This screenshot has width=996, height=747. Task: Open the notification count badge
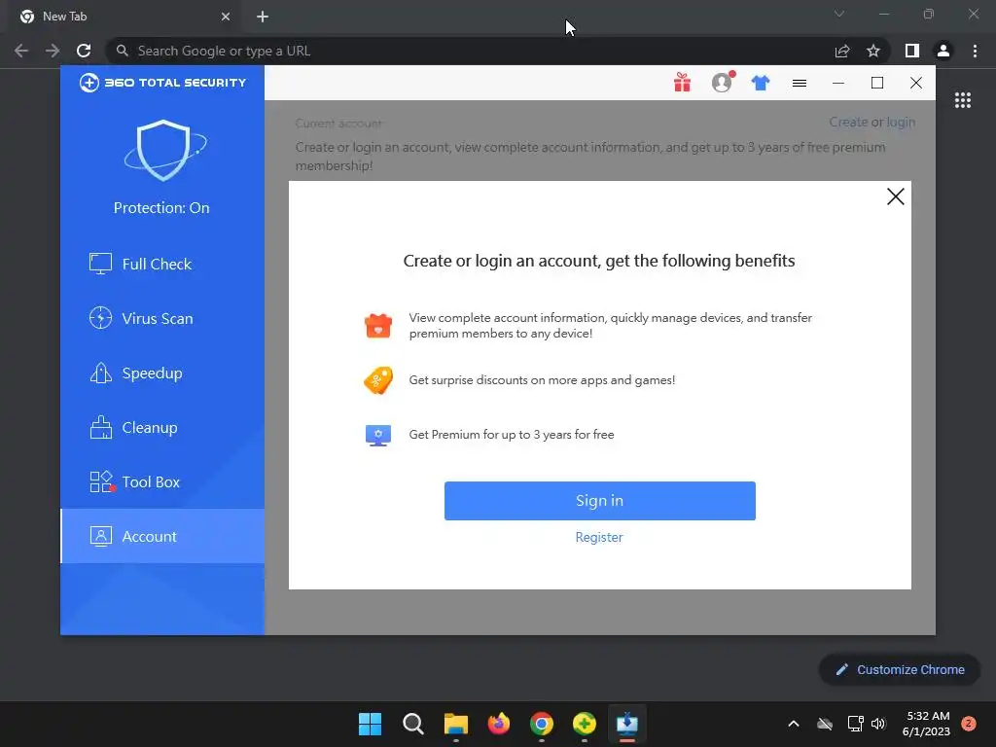click(969, 724)
